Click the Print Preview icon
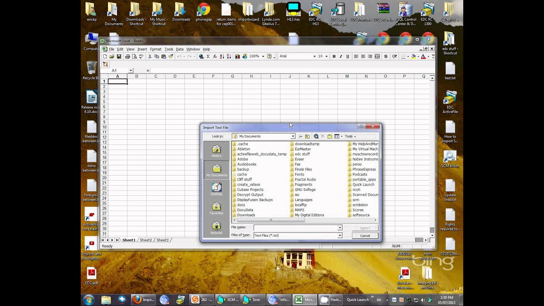 (x=134, y=56)
